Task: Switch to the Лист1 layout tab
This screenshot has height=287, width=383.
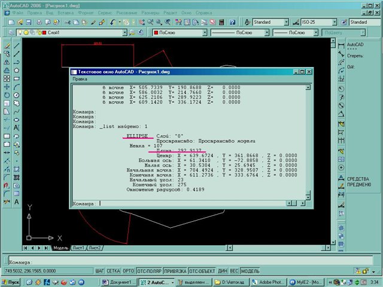Action: 78,248
